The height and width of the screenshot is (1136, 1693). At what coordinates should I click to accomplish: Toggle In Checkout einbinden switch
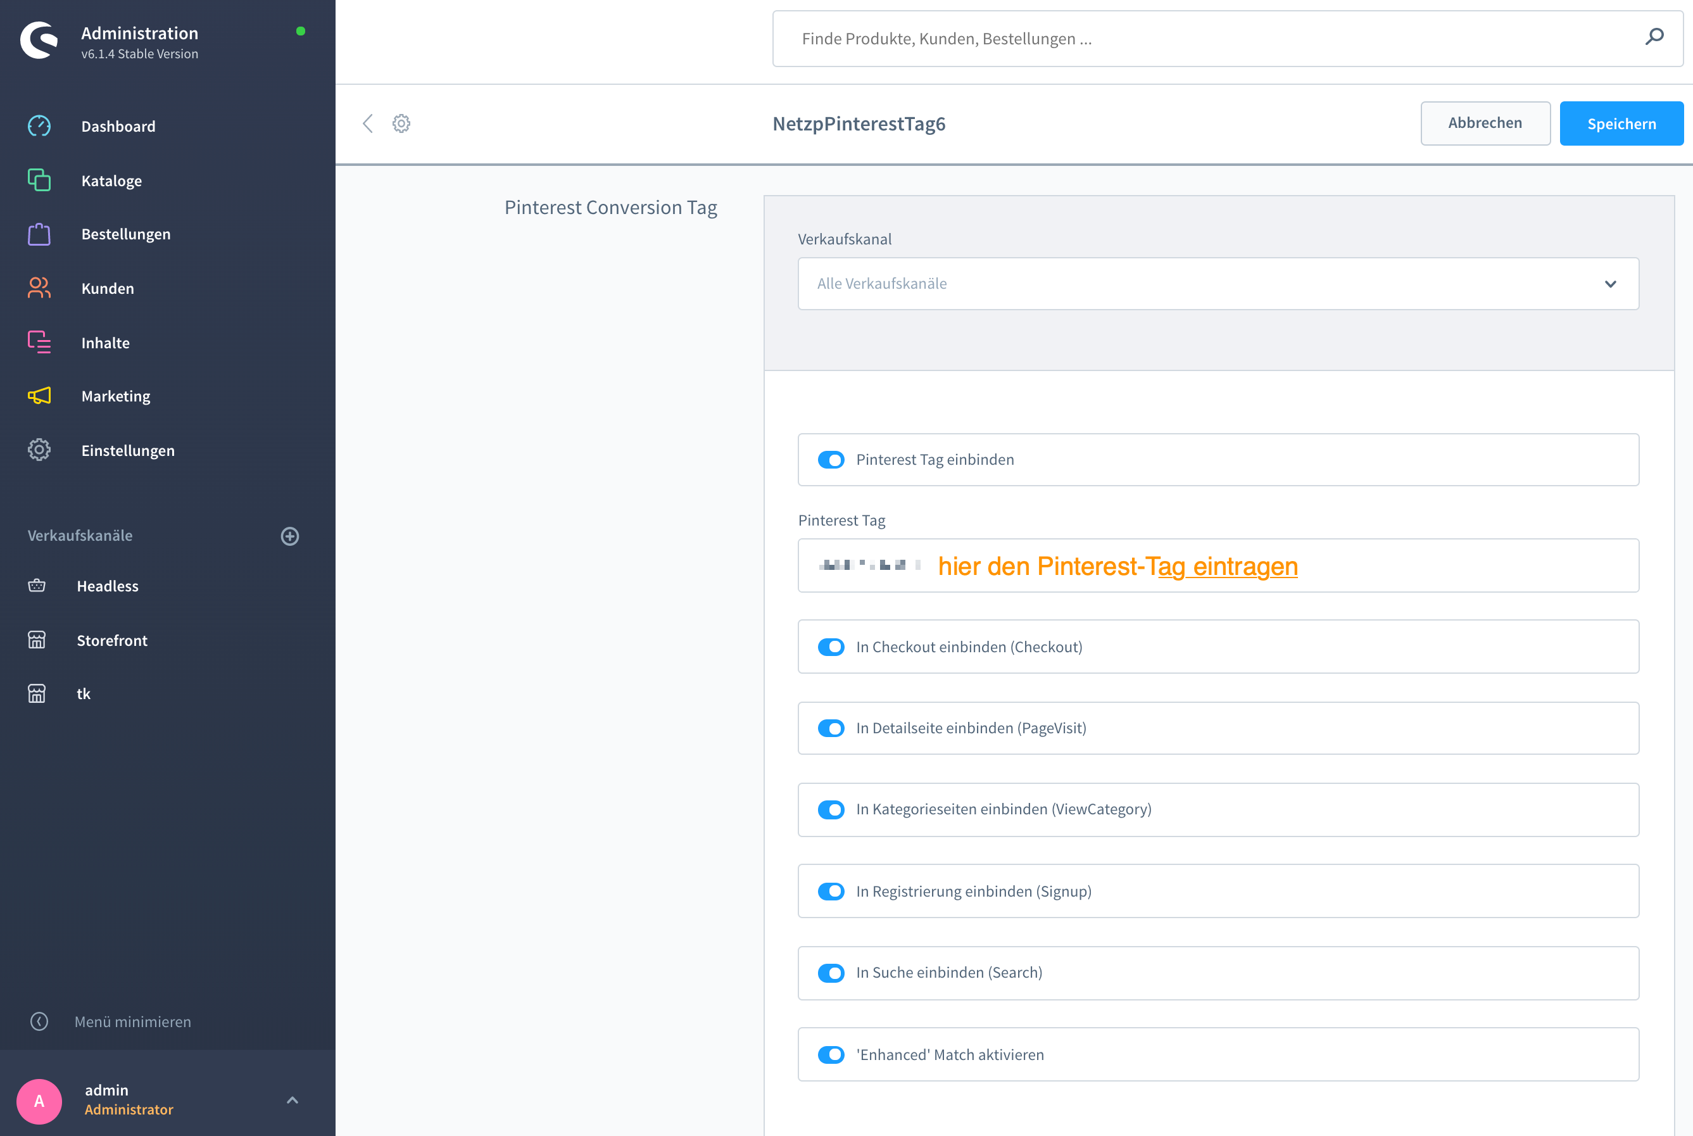(831, 645)
